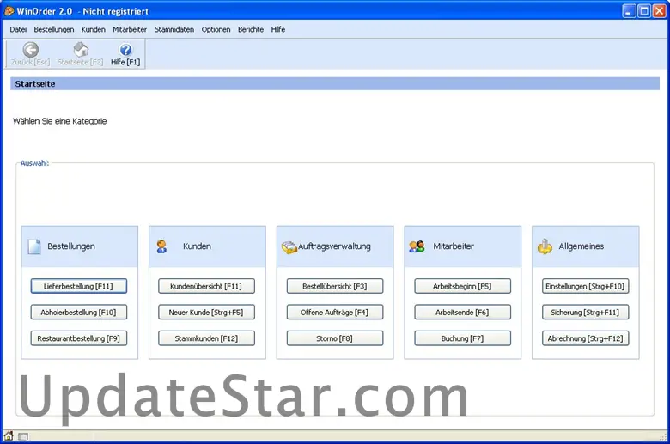Click Arbeitsbeginn [F5] button
The height and width of the screenshot is (444, 670).
point(462,286)
